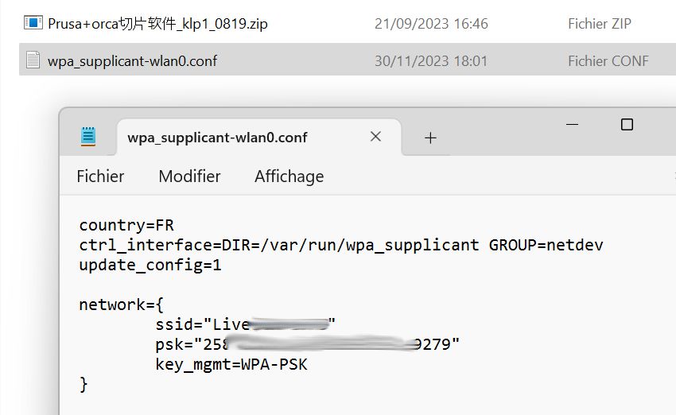Select the wpa_supplicant-wlan0.conf row in Explorer
Screen dimensions: 676x415
point(348,60)
